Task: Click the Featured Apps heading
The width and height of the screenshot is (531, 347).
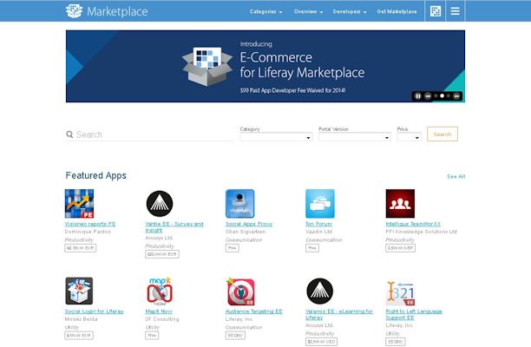Action: [95, 175]
